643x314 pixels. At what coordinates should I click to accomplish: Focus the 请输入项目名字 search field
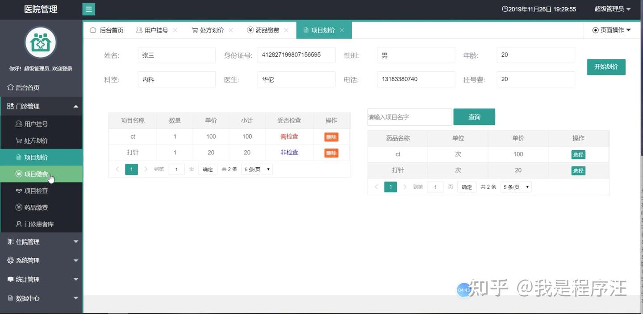click(x=409, y=117)
